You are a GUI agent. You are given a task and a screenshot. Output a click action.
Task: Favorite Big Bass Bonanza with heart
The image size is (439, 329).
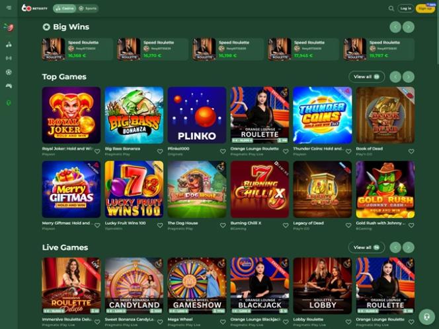point(160,151)
